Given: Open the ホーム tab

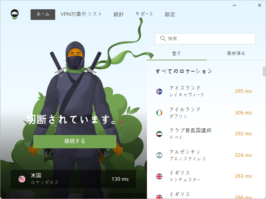Looking at the screenshot, I should click(x=43, y=14).
